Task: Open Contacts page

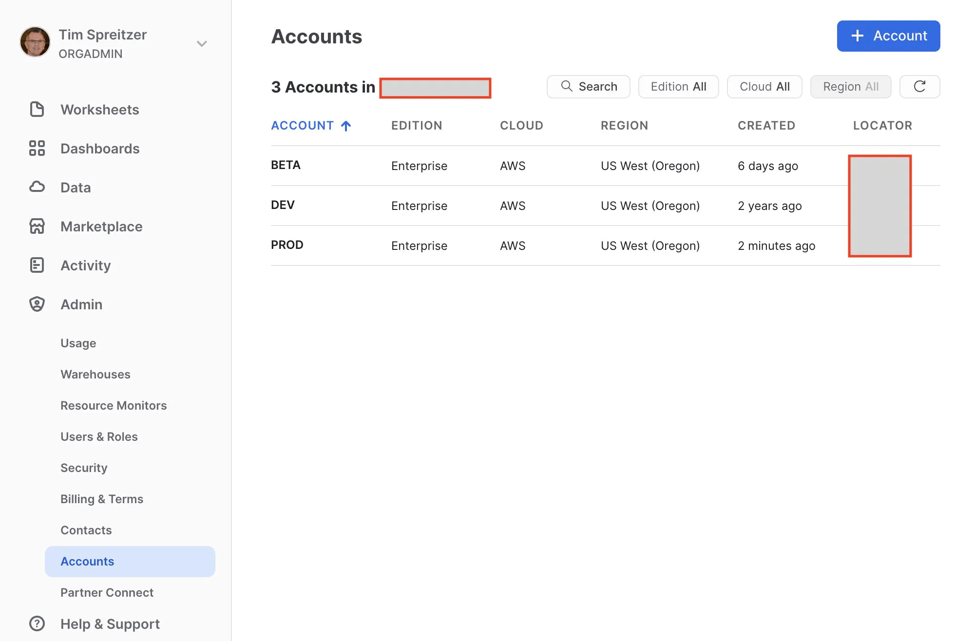Action: [86, 530]
